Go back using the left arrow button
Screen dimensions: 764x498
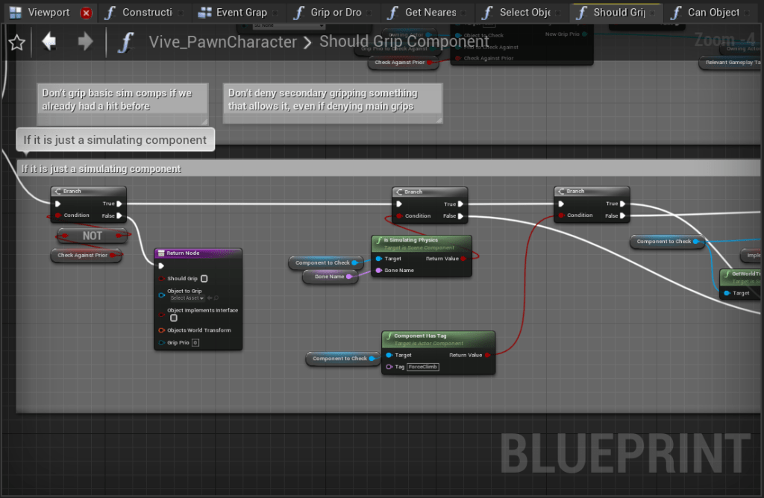(49, 42)
